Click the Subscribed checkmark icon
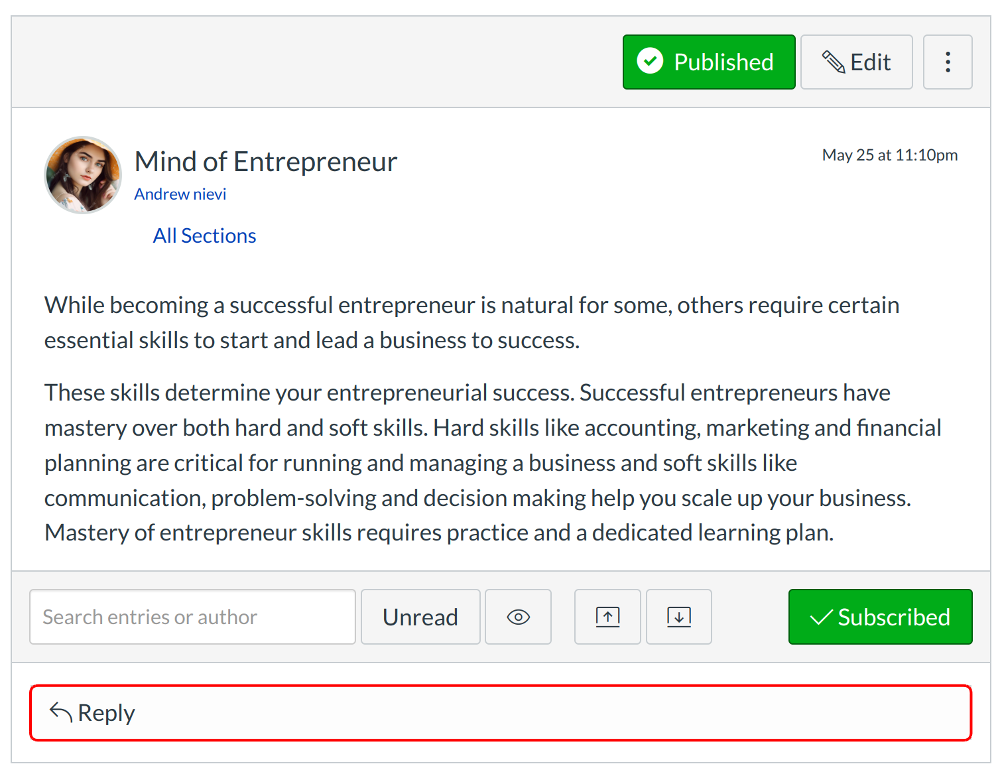This screenshot has width=1000, height=764. coord(822,617)
